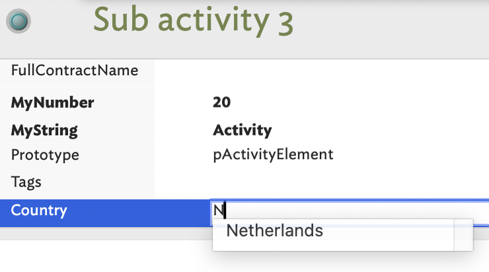This screenshot has height=272, width=489.
Task: Edit the MyString value 'Activity'
Action: pos(242,130)
